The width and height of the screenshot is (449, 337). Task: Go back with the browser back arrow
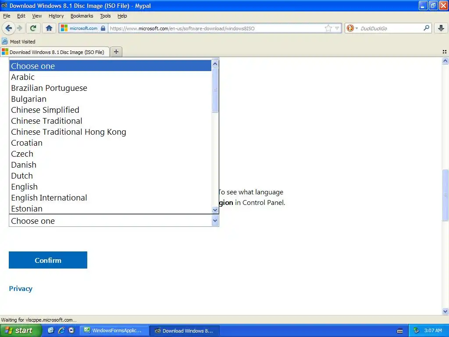(8, 28)
